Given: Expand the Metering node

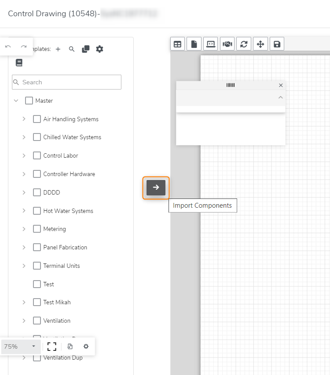Looking at the screenshot, I should [x=24, y=229].
